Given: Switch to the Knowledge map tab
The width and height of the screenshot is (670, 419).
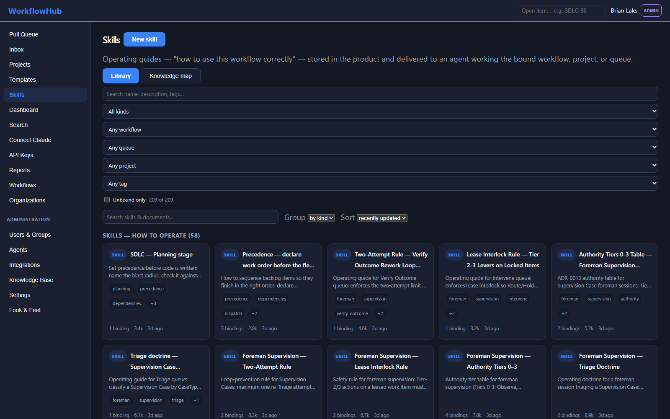Looking at the screenshot, I should coord(170,76).
